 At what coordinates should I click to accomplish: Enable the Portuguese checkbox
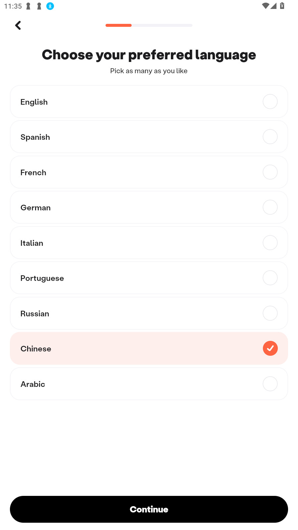pos(270,278)
